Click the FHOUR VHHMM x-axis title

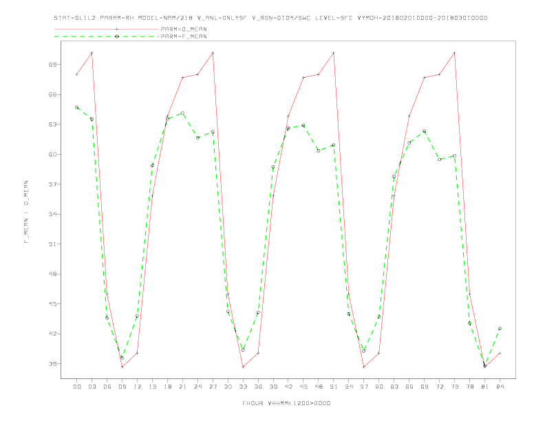pos(286,403)
